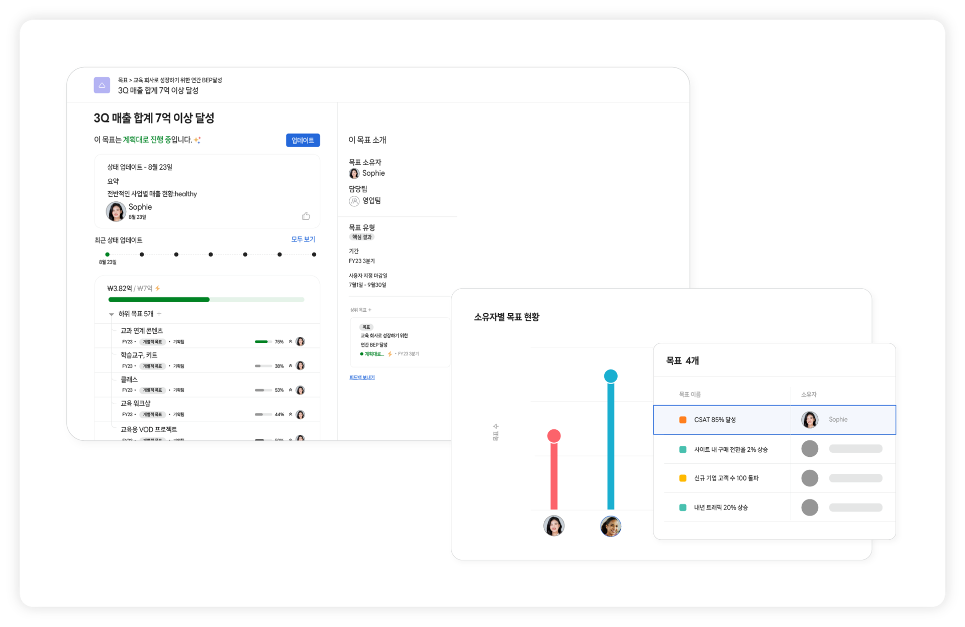Click the lightning icon next to ₩7억

pyautogui.click(x=158, y=288)
